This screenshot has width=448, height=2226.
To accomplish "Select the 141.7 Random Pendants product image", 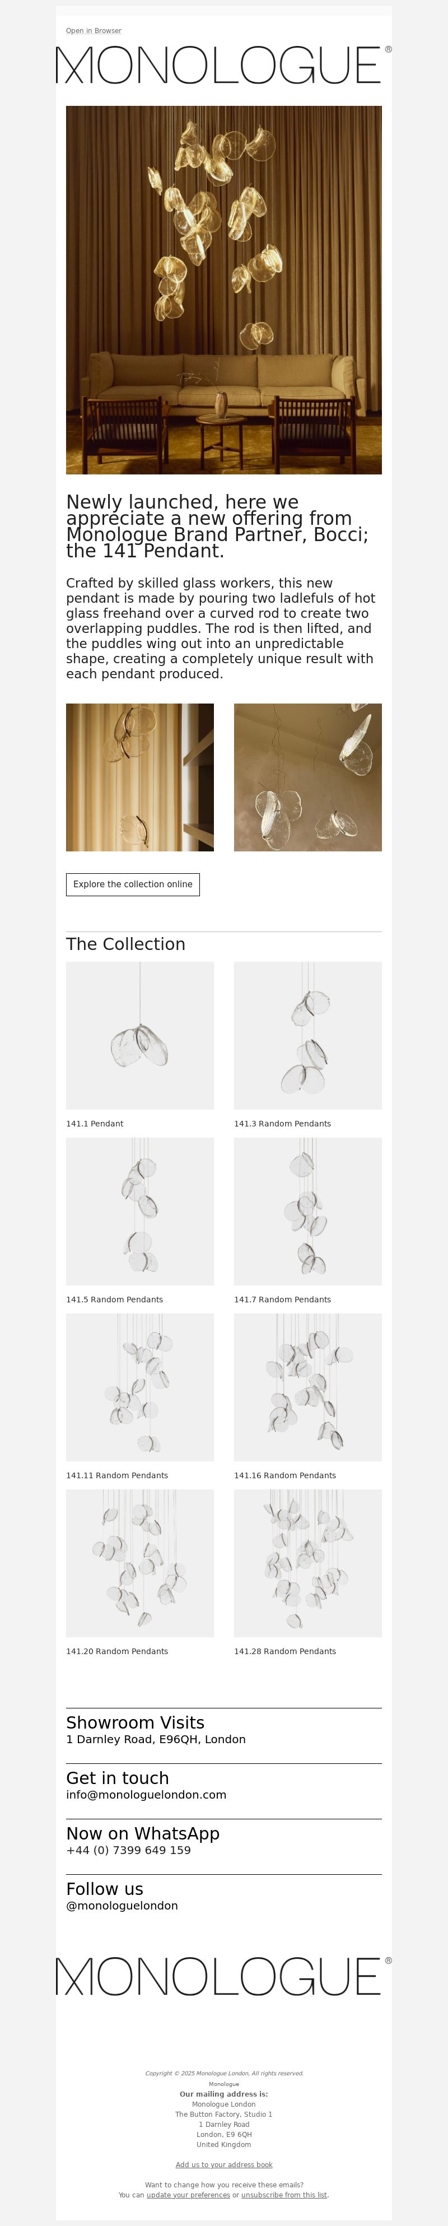I will (x=307, y=1212).
